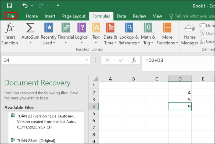Click cell D4 containing 9
The image size is (215, 144).
(180, 106)
